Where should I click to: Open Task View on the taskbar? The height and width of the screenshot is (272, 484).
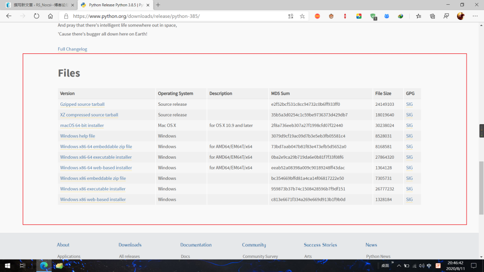click(x=22, y=265)
